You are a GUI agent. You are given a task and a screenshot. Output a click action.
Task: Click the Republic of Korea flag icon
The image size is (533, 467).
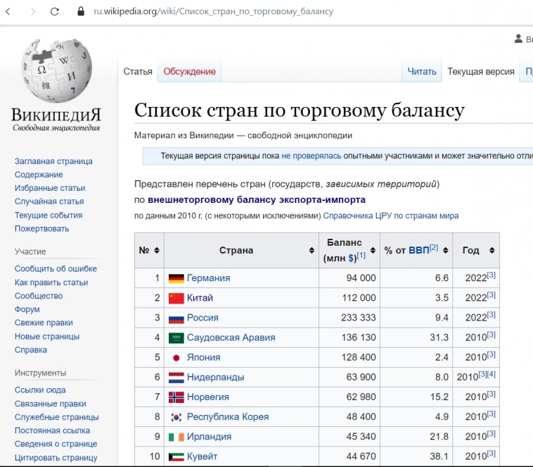coord(176,417)
